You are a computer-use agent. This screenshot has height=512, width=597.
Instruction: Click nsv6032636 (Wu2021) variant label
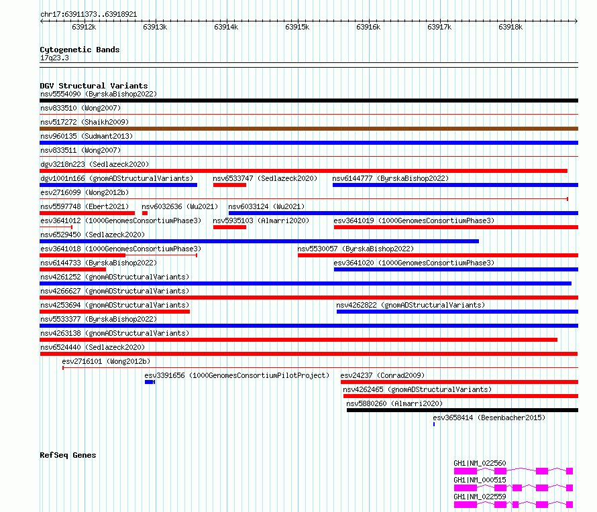(180, 206)
